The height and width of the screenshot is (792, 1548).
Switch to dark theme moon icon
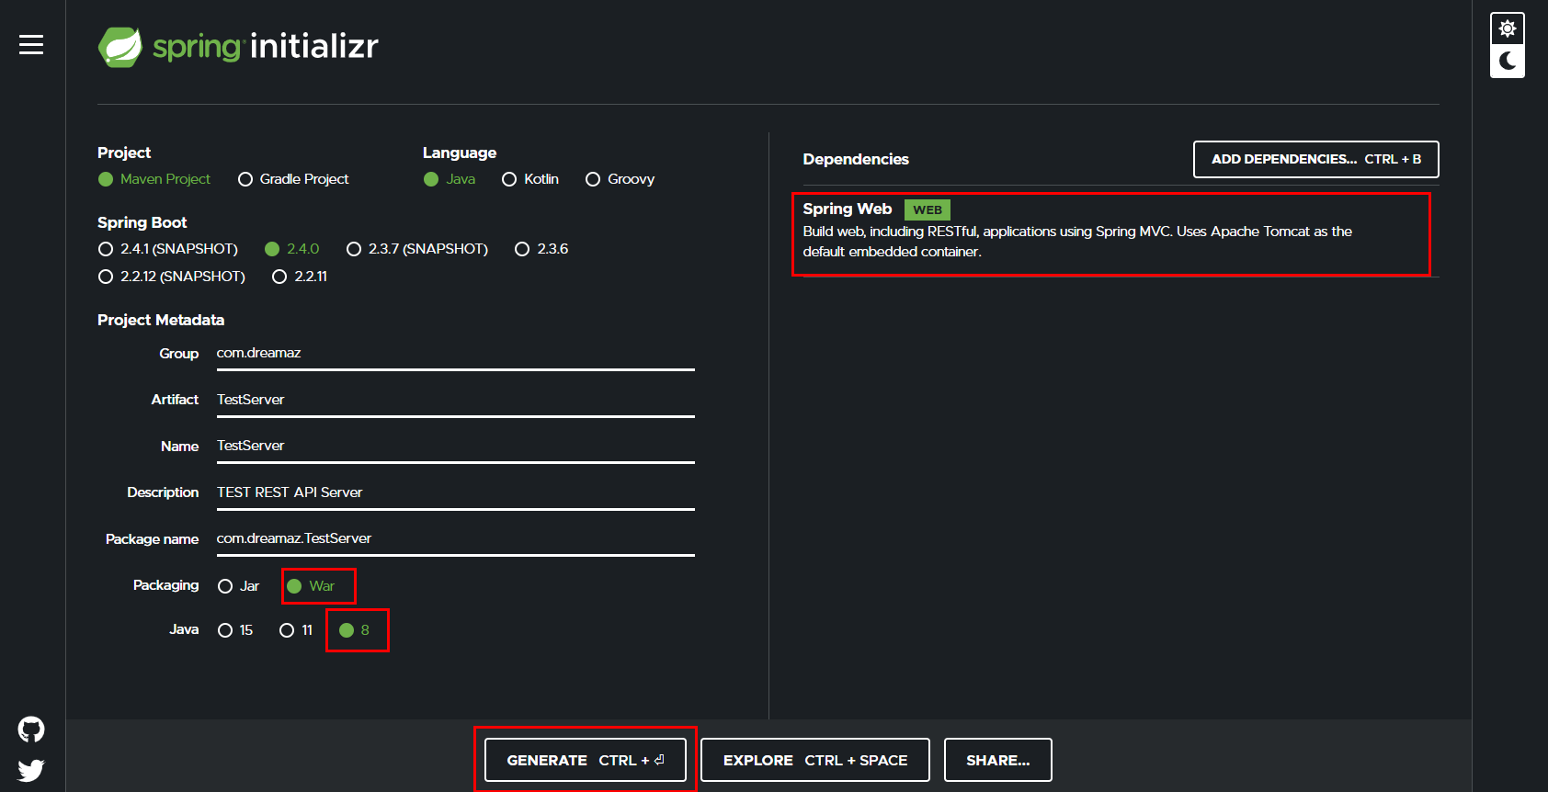point(1508,61)
